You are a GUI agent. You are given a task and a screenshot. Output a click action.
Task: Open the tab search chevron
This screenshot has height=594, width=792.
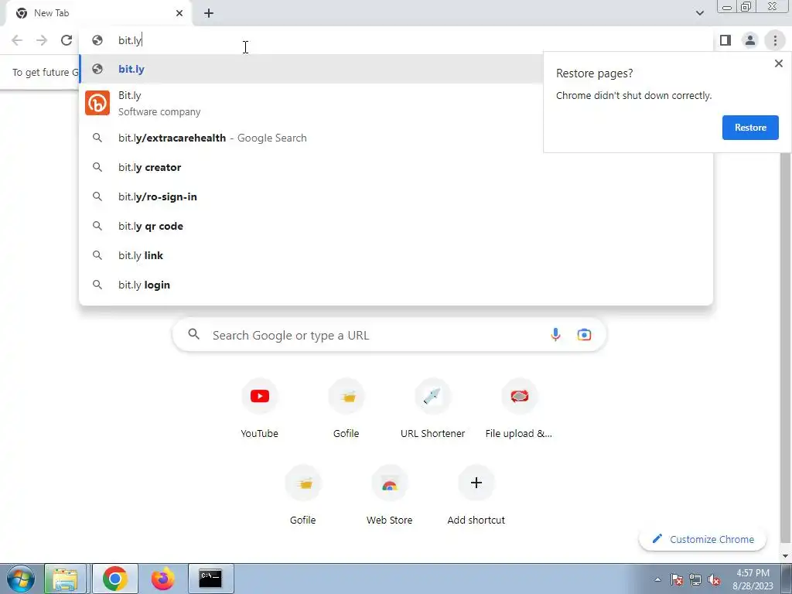699,13
